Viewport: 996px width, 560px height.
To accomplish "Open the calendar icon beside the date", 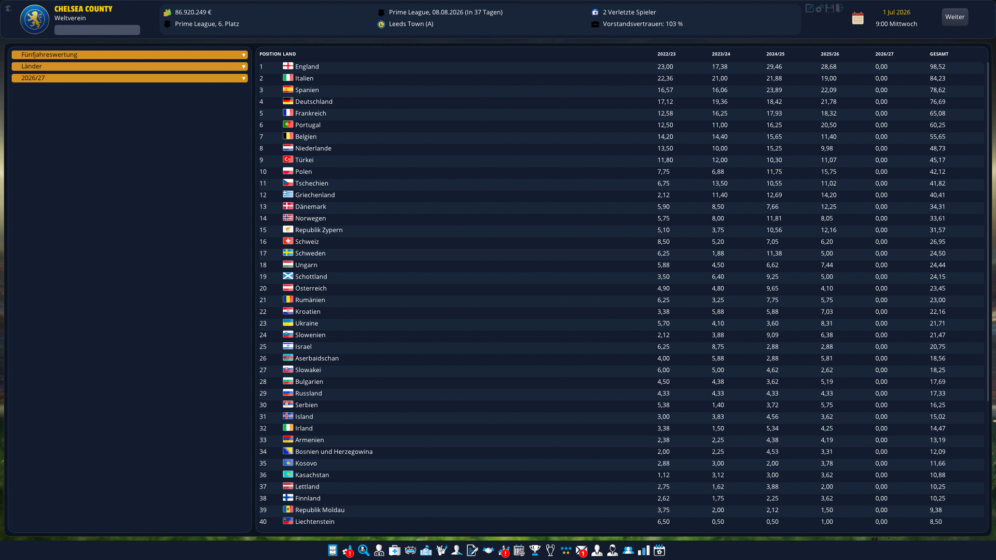I will click(858, 18).
